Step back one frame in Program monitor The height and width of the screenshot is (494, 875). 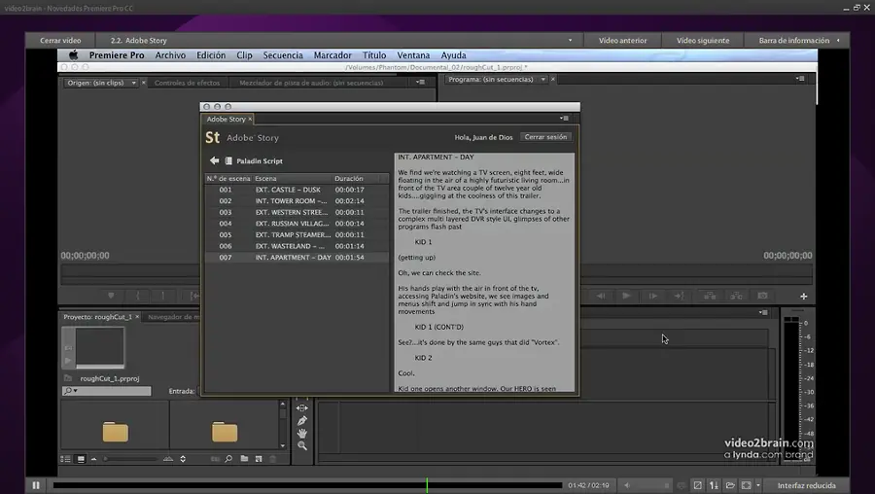(601, 296)
